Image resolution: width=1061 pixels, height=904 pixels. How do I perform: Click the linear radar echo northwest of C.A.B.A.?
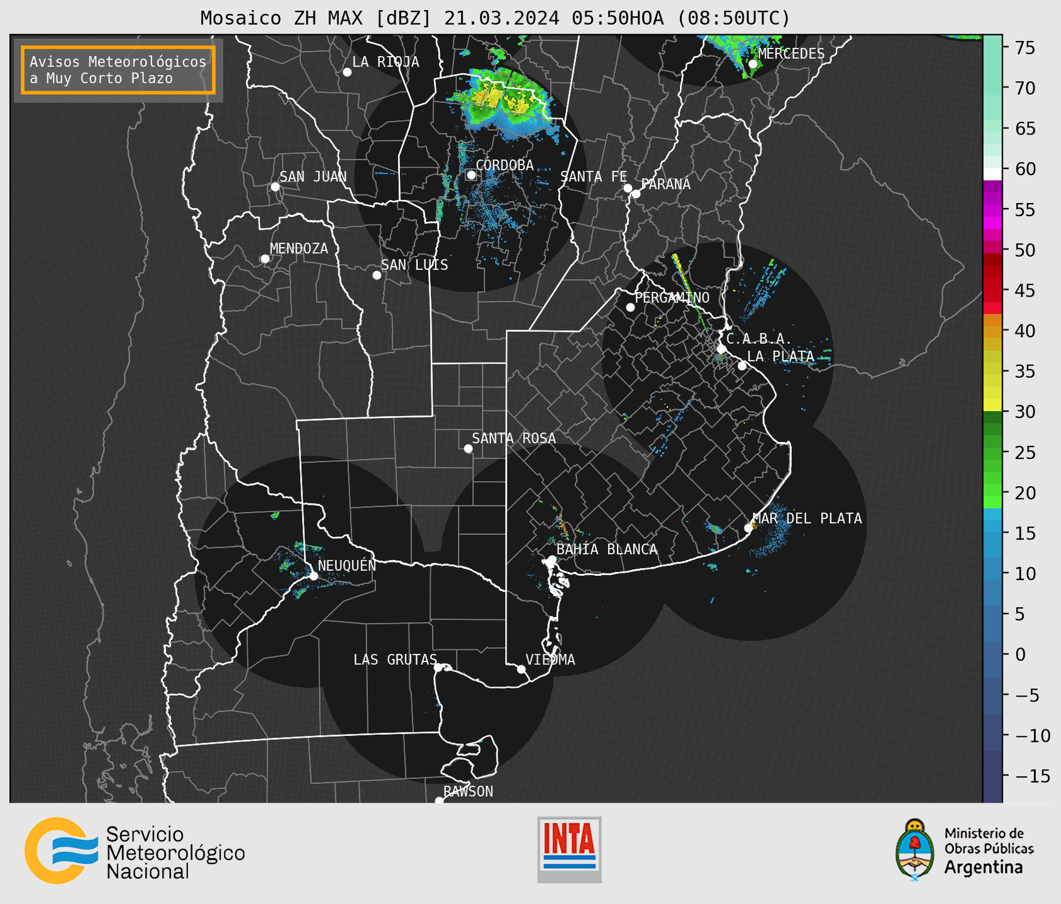692,292
